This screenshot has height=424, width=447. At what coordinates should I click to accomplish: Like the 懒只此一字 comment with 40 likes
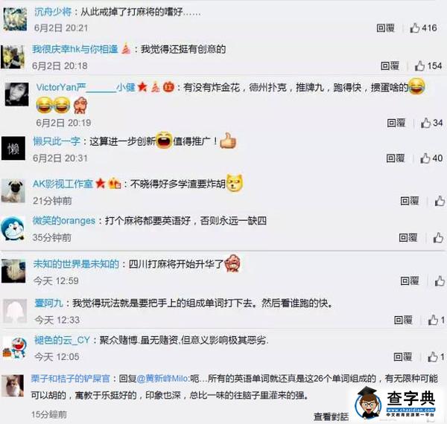(425, 158)
